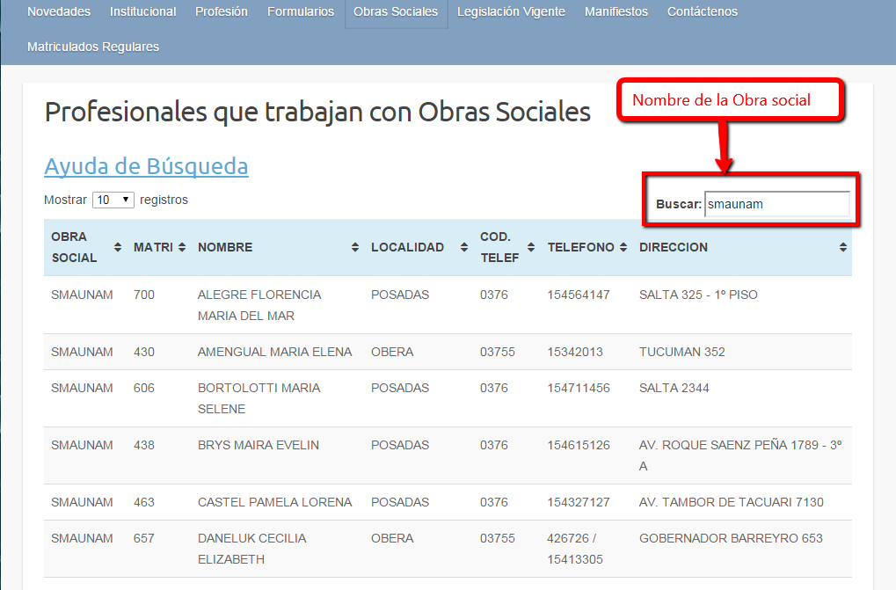Click matricula number 438
Screen dimensions: 896x590
(x=144, y=445)
